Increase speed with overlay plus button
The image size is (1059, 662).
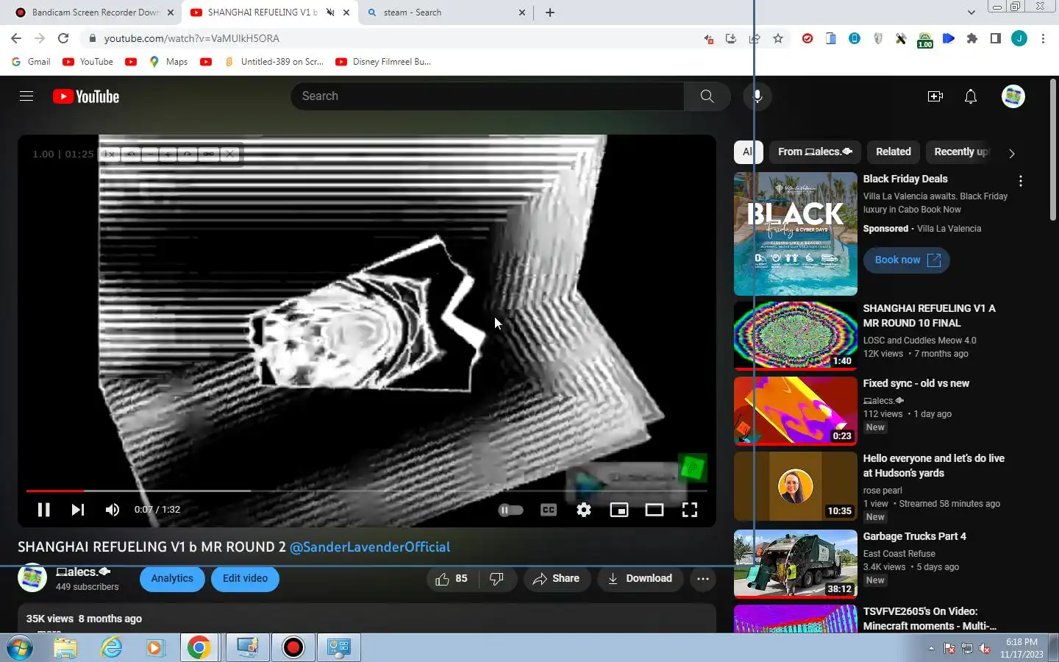[x=168, y=154]
